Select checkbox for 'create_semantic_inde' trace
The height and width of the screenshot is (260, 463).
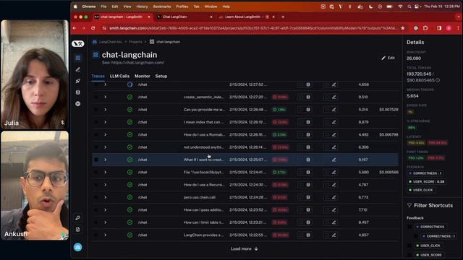click(96, 97)
